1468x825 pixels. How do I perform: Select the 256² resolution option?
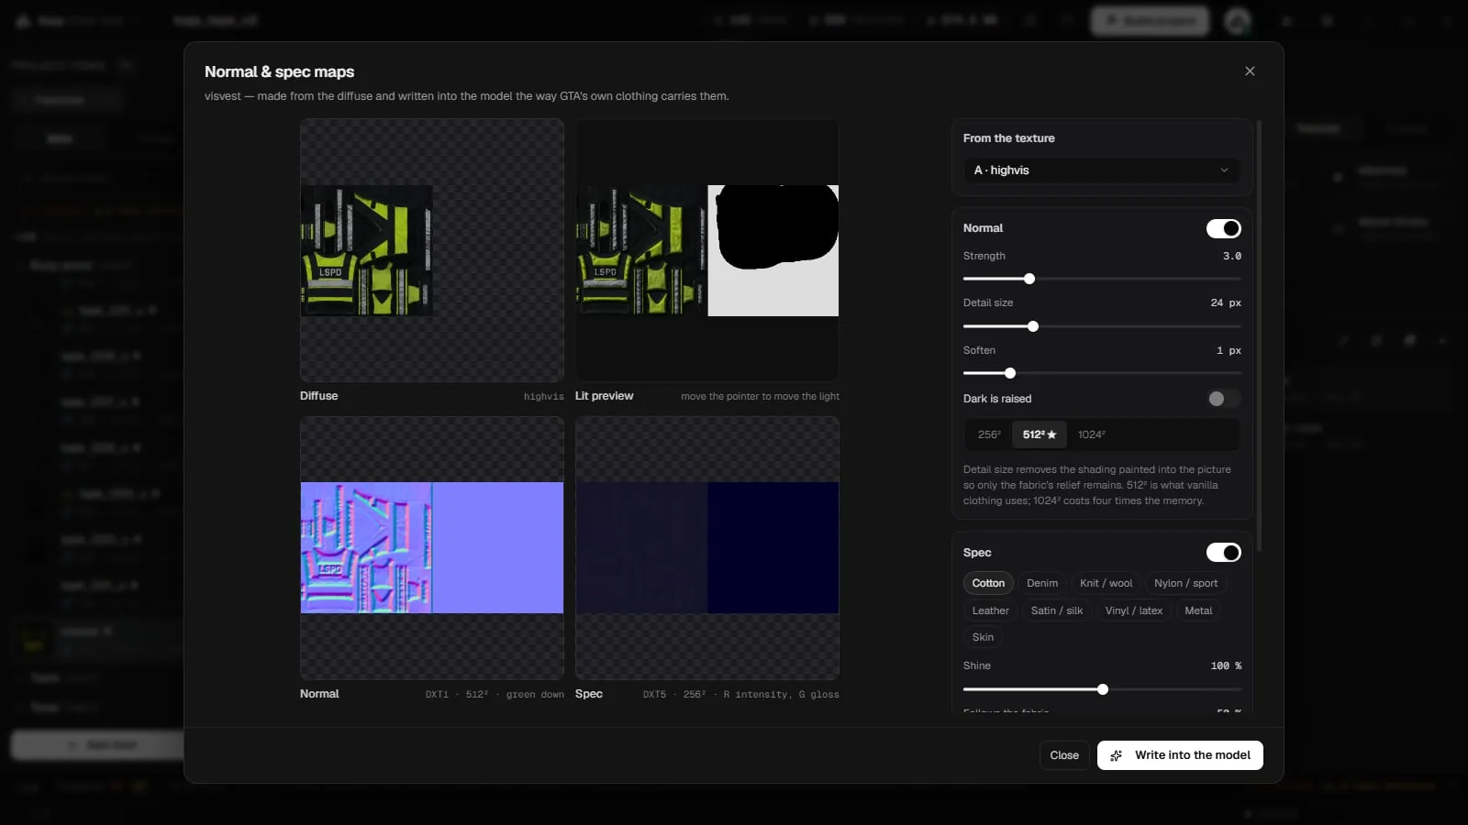pyautogui.click(x=989, y=434)
